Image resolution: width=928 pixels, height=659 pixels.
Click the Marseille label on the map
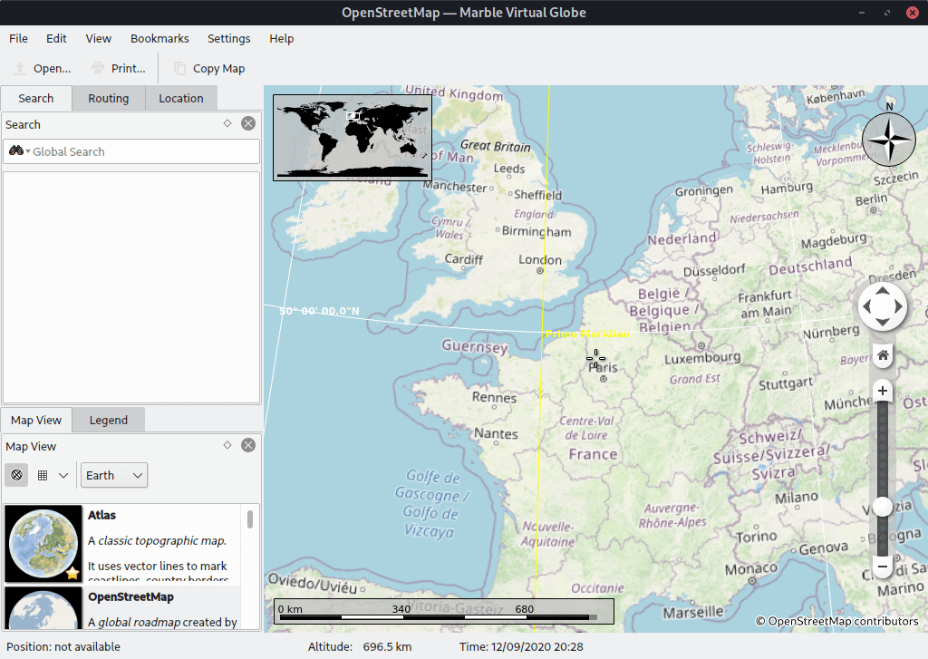[x=693, y=612]
